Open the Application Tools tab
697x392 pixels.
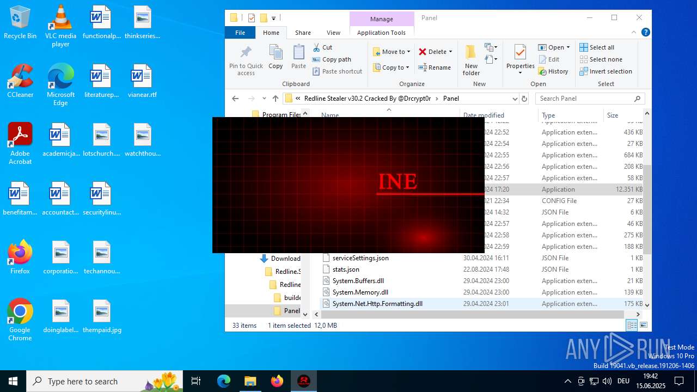point(381,33)
